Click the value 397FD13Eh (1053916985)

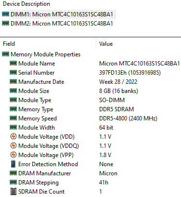130,73
